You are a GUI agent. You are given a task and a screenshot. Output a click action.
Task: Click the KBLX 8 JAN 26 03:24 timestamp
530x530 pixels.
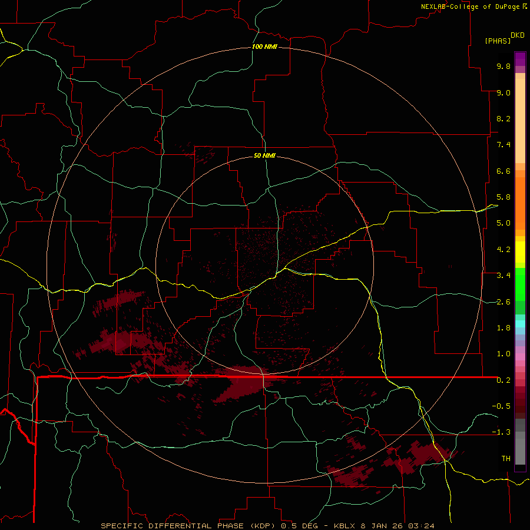[384, 526]
